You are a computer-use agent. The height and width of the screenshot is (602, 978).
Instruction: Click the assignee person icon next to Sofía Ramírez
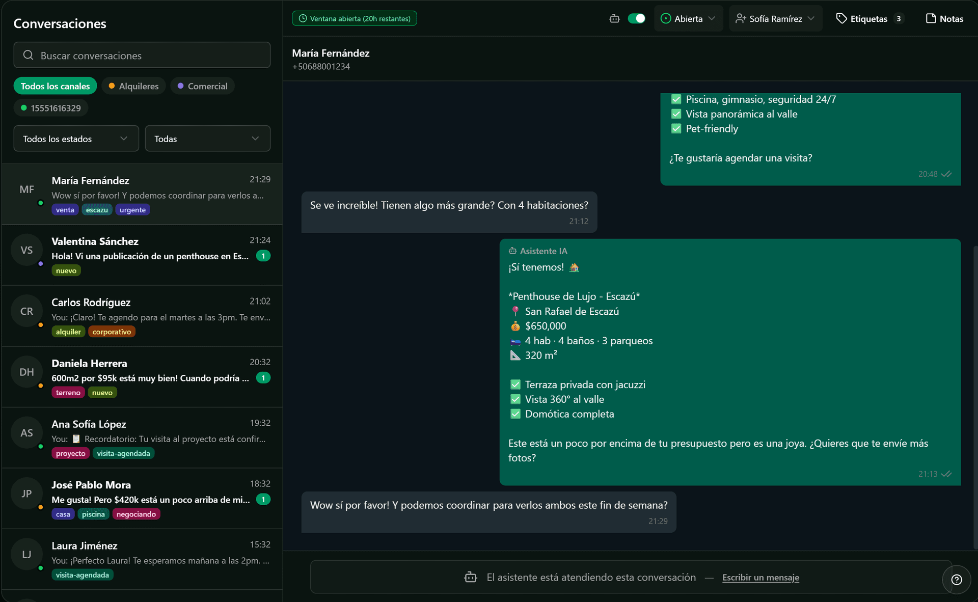click(x=740, y=18)
